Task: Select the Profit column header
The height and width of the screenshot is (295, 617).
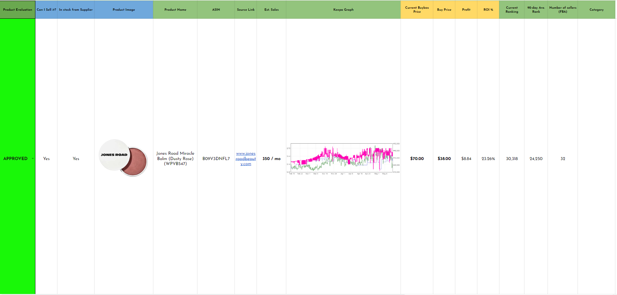Action: click(466, 10)
